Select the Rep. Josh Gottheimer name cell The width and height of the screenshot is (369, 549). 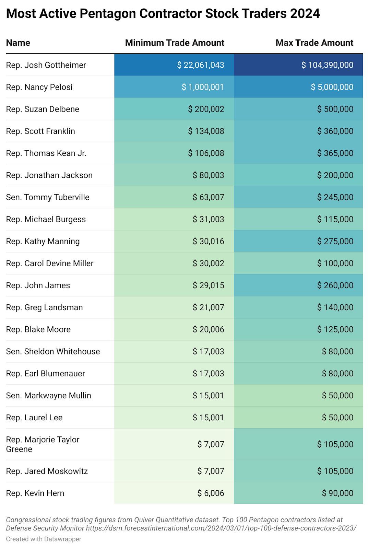46,65
